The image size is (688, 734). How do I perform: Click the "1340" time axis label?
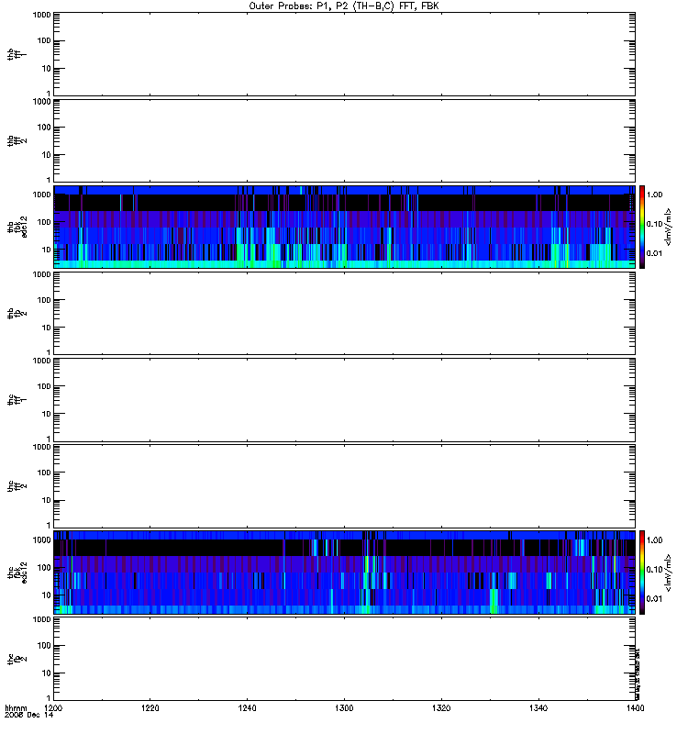click(538, 707)
